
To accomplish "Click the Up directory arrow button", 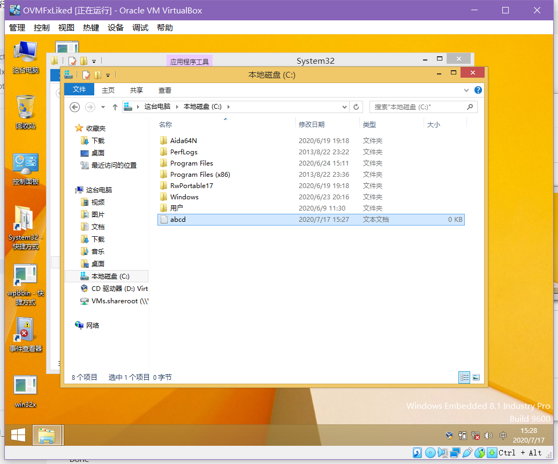I will click(115, 107).
